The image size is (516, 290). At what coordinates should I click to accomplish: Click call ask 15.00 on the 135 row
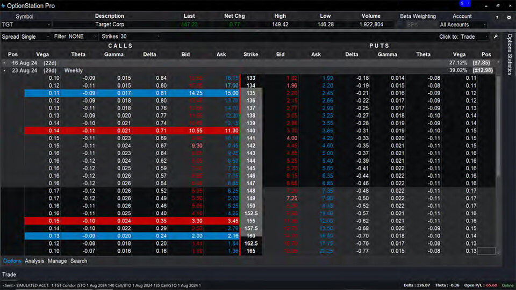(x=232, y=93)
